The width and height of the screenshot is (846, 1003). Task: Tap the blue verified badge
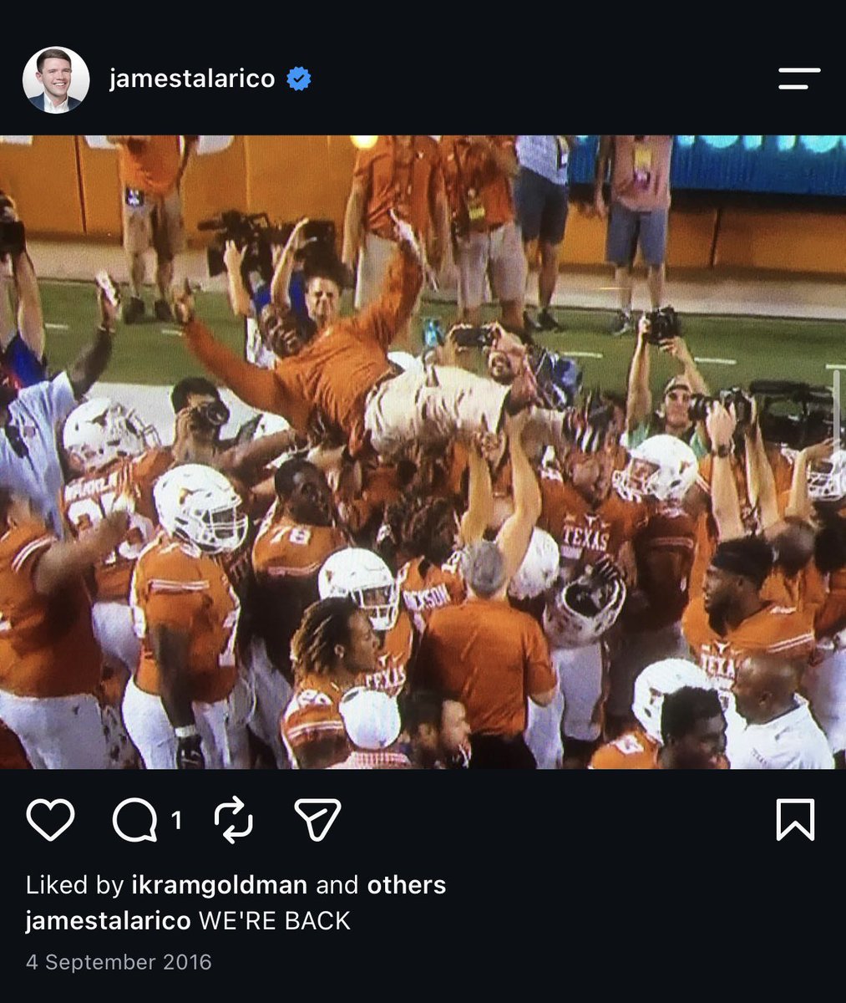coord(299,79)
